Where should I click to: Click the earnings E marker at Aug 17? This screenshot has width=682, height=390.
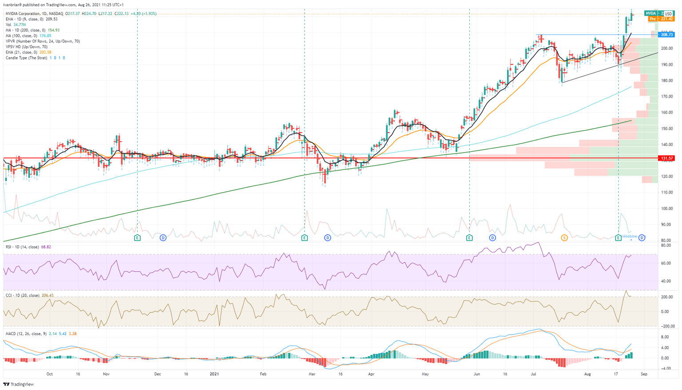618,238
